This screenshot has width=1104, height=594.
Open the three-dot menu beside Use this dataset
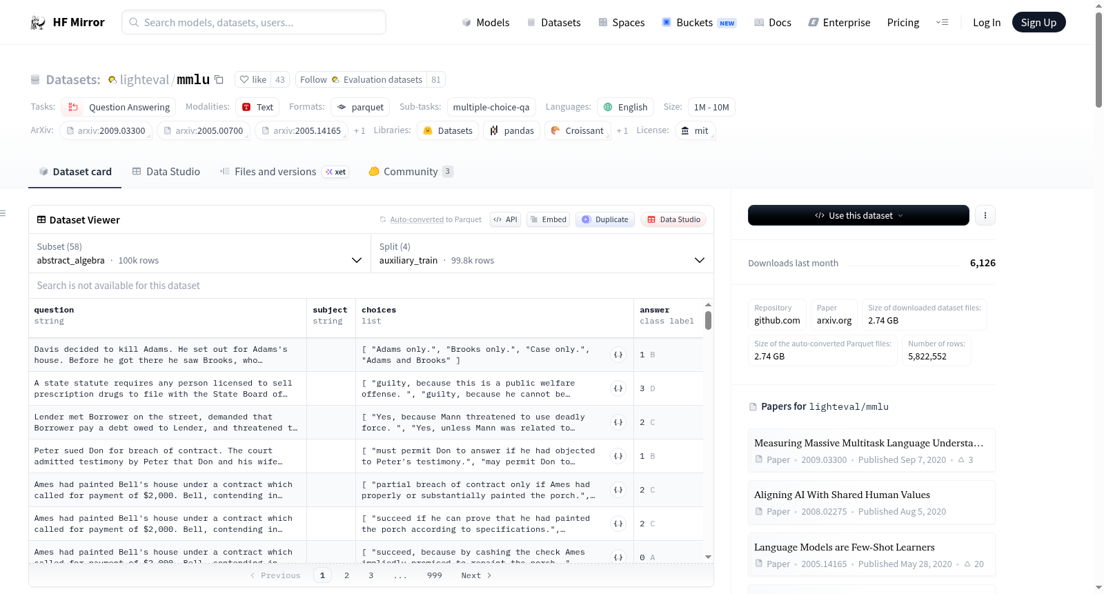tap(985, 215)
